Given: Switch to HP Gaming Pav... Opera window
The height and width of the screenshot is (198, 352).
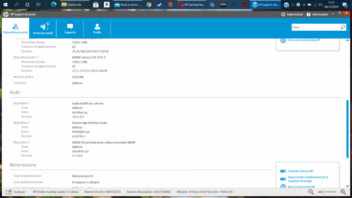Looking at the screenshot, I should [191, 4].
